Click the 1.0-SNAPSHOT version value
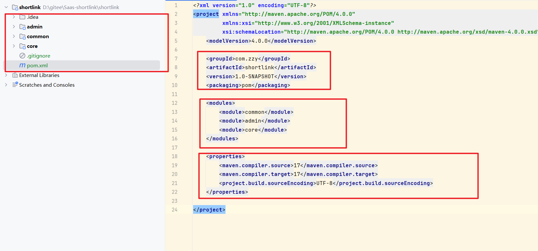 coord(255,76)
